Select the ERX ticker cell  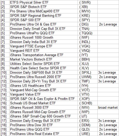[x=89, y=121]
